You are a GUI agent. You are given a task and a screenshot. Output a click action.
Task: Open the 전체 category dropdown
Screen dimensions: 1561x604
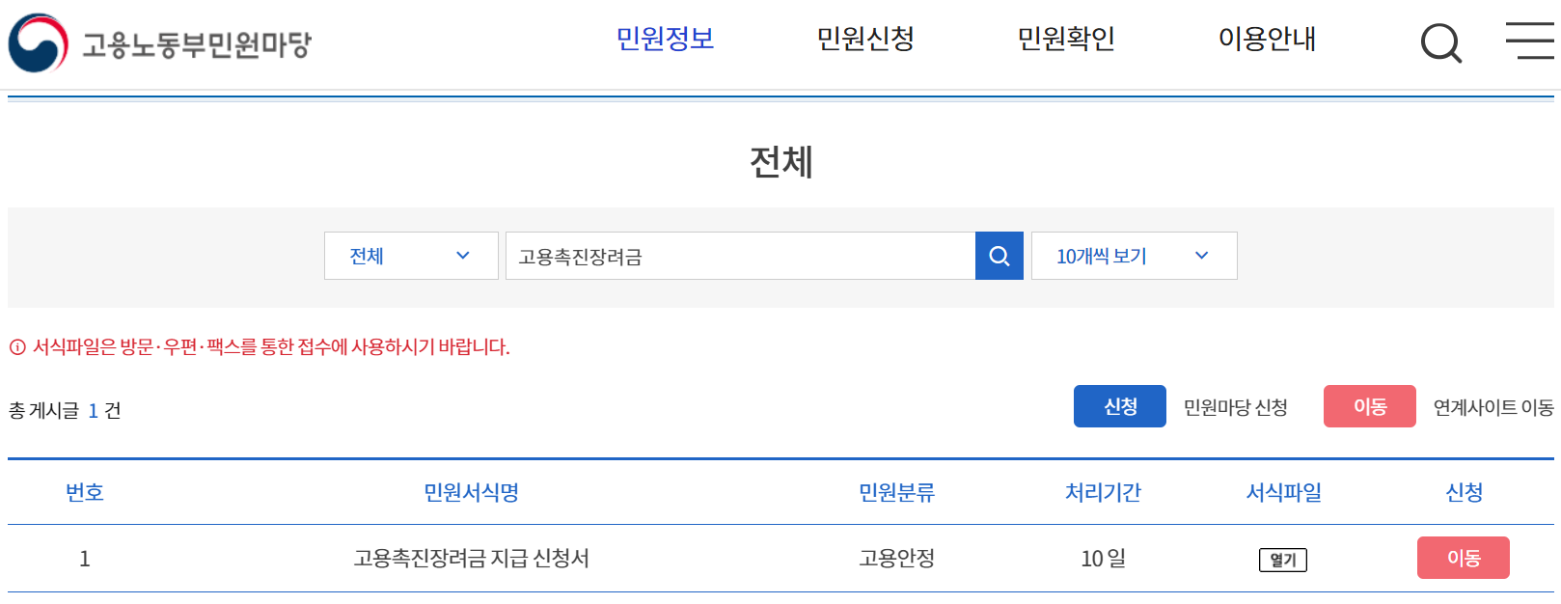[410, 255]
